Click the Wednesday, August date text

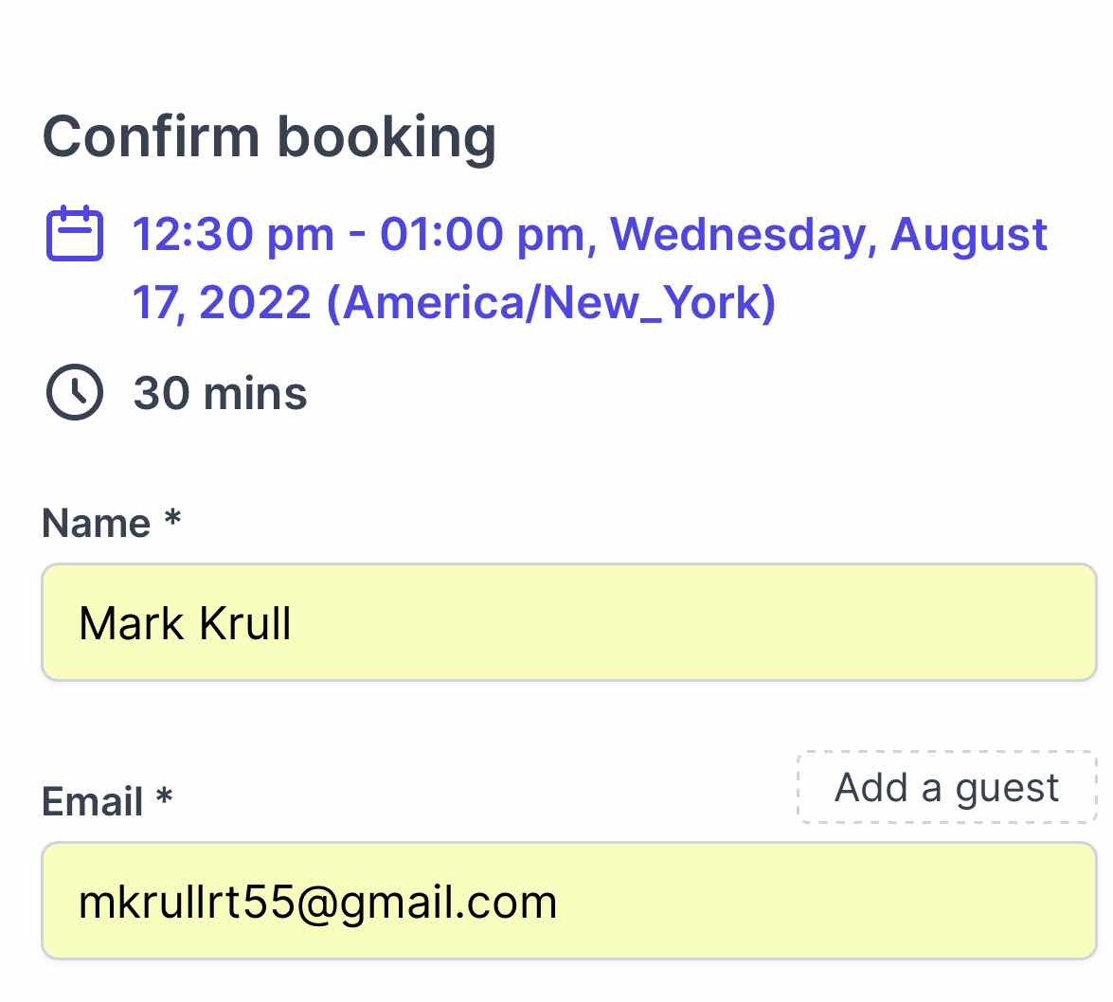(x=829, y=235)
